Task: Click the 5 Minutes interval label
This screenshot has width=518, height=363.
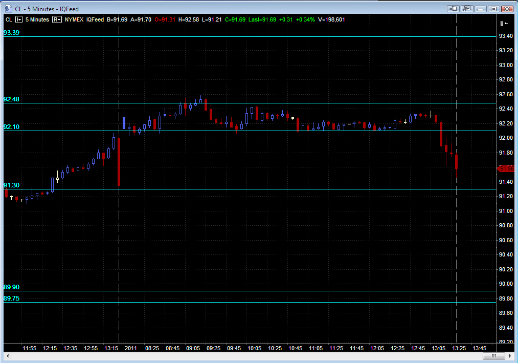Action: [x=37, y=19]
